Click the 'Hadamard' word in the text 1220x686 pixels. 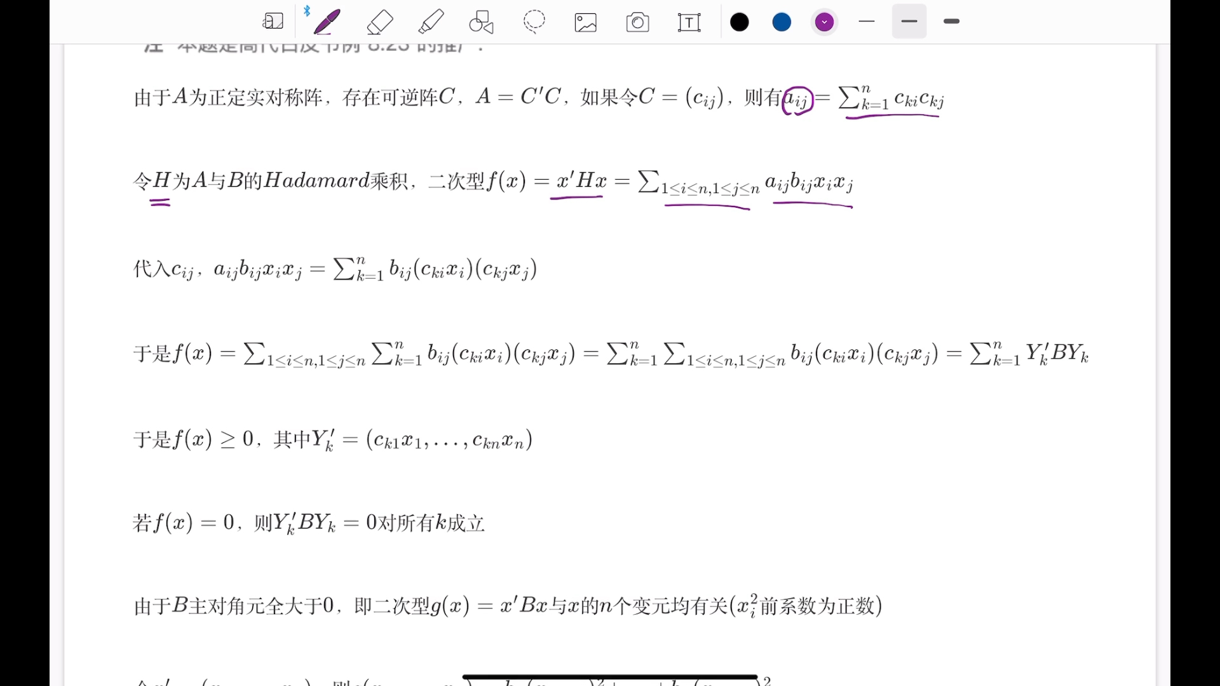tap(316, 181)
